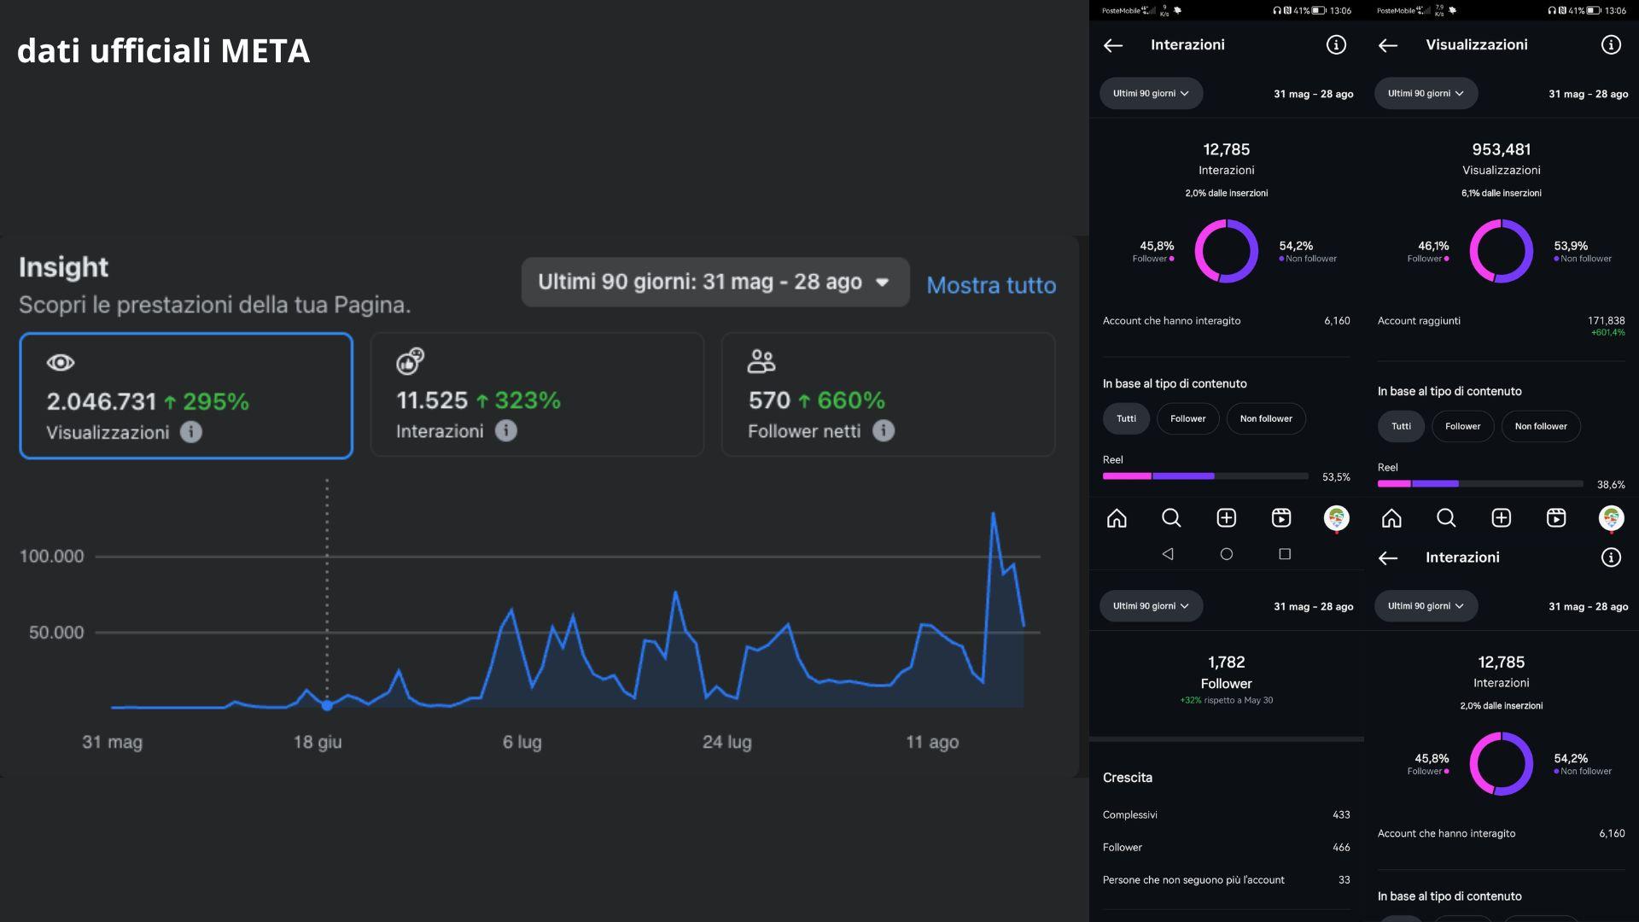
Task: Select Tutti chip on Visualizzazioni screen
Action: [x=1401, y=426]
